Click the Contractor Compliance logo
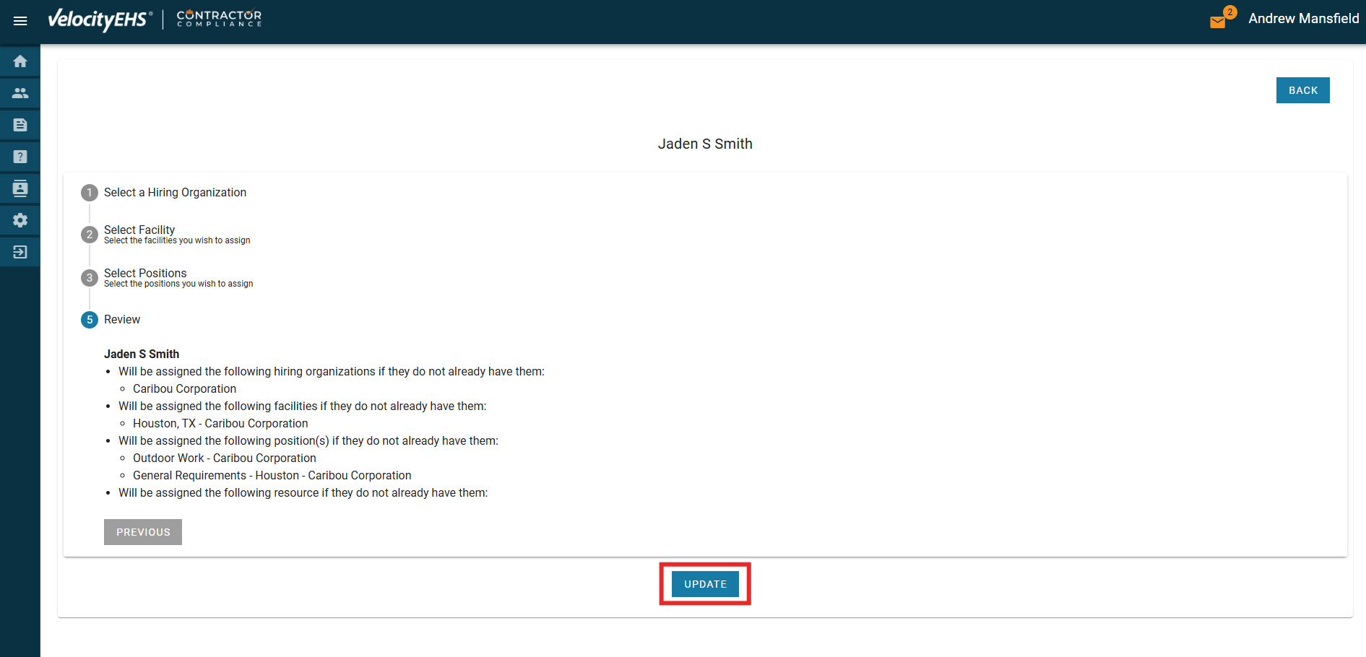Image resolution: width=1366 pixels, height=657 pixels. (219, 19)
